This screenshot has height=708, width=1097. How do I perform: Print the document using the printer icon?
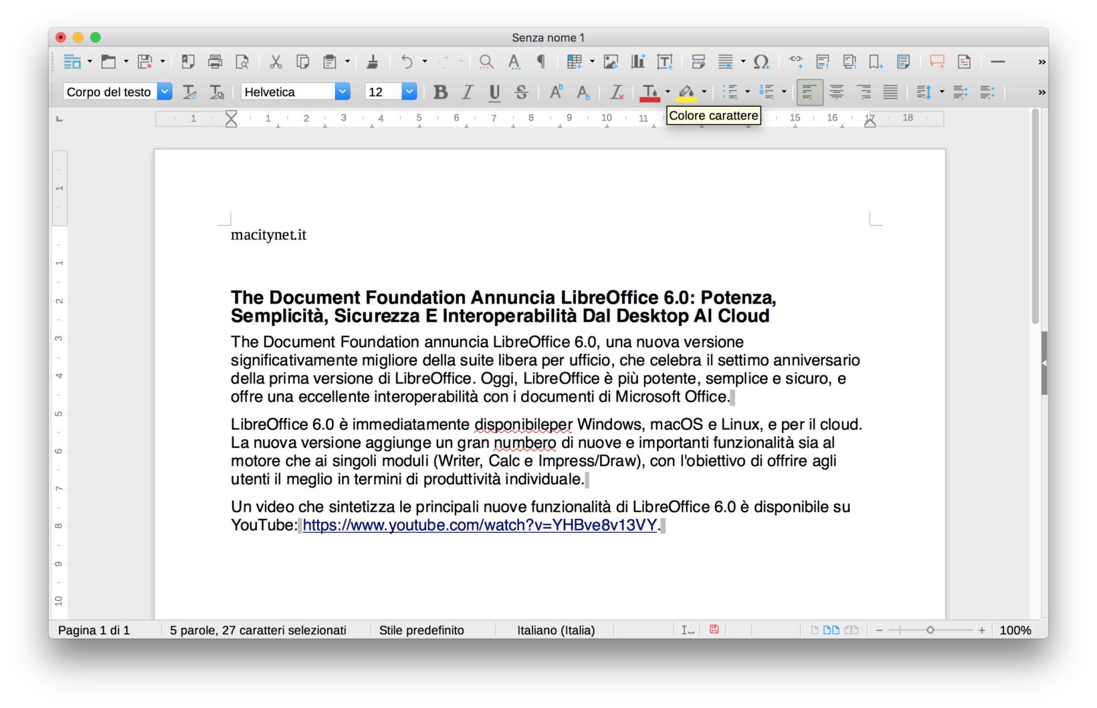[215, 62]
